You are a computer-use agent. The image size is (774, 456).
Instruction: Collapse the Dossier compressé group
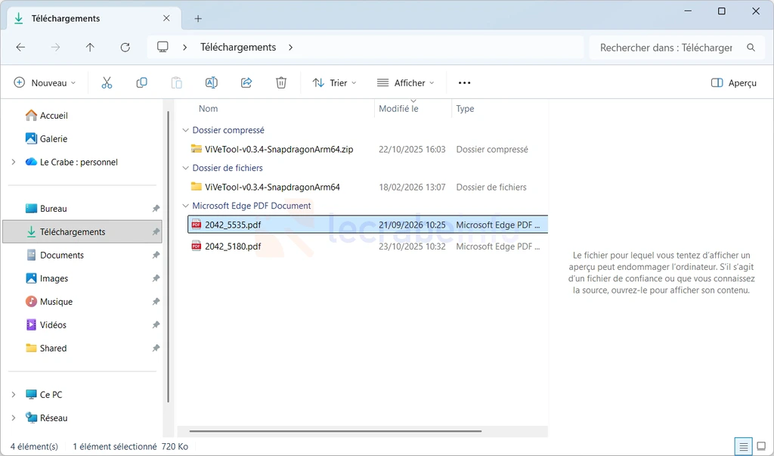coord(186,130)
